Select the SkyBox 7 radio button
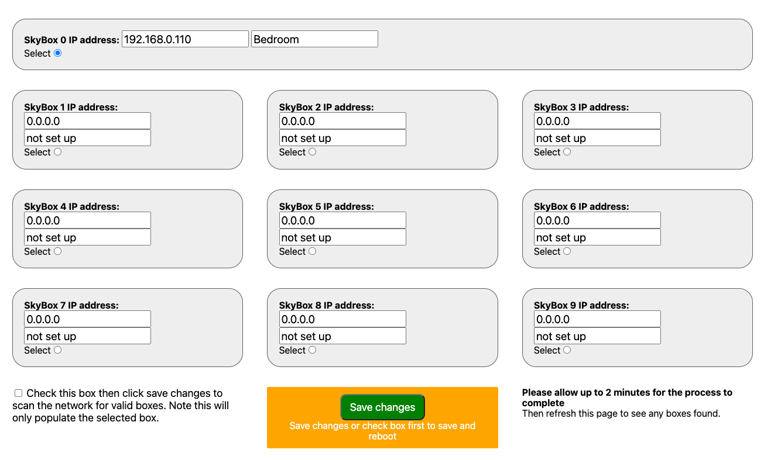764x460 pixels. pos(57,350)
